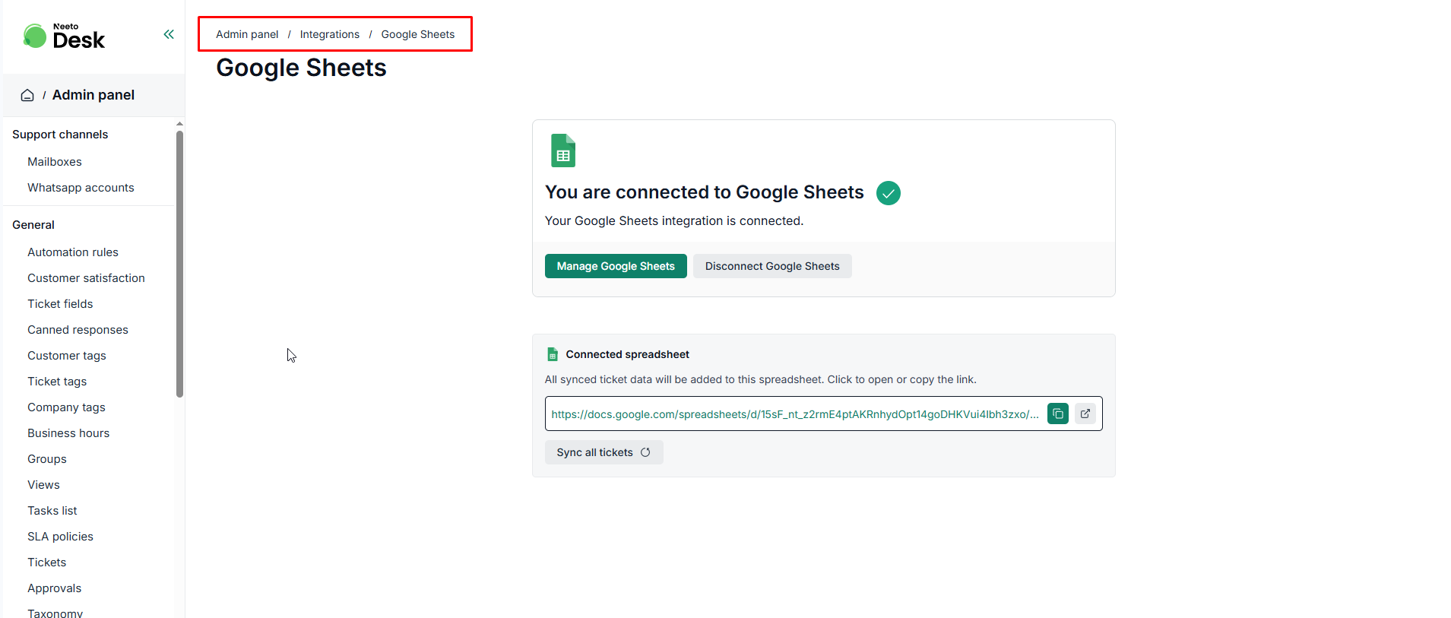This screenshot has height=618, width=1451.
Task: Click the sidebar vertical scrollbar
Action: (179, 264)
